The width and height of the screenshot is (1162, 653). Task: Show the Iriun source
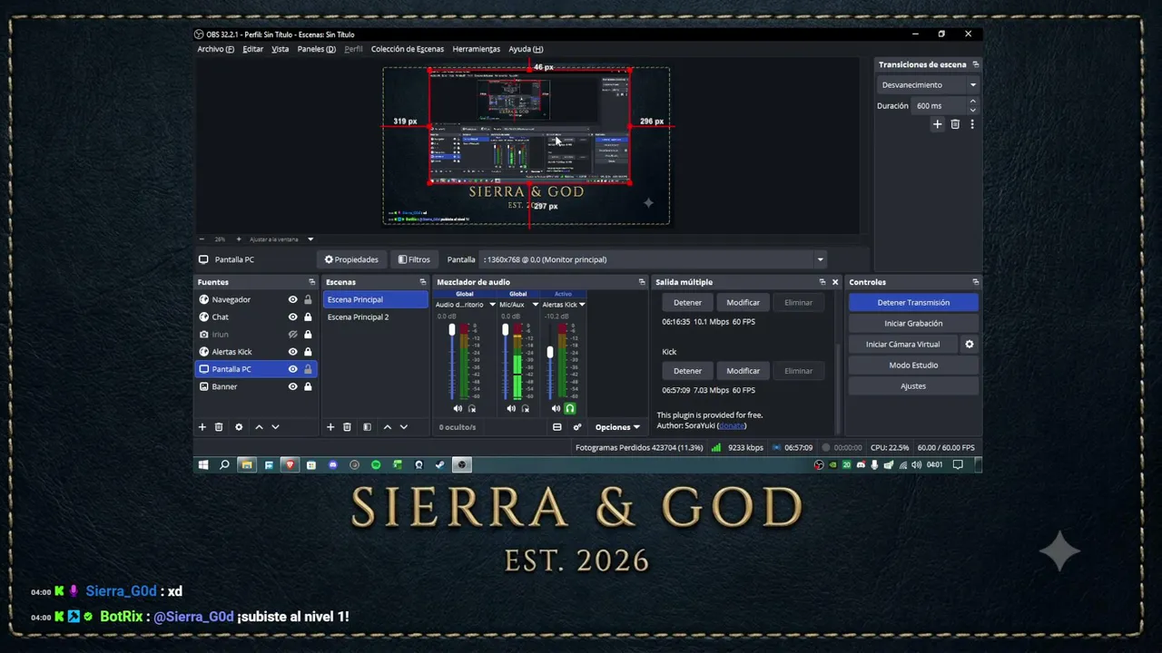[292, 335]
